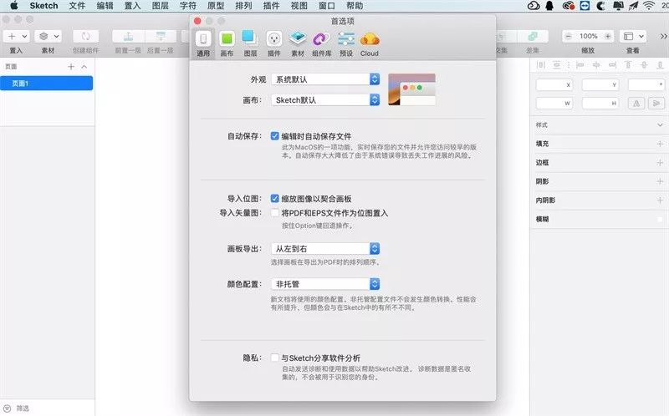Open the 文件 (File) menu
Screen dimensions: 669x416
pos(77,6)
